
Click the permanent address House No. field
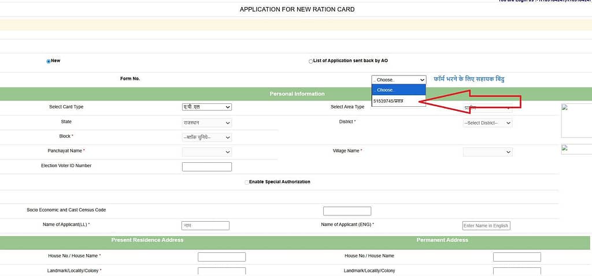point(517,257)
